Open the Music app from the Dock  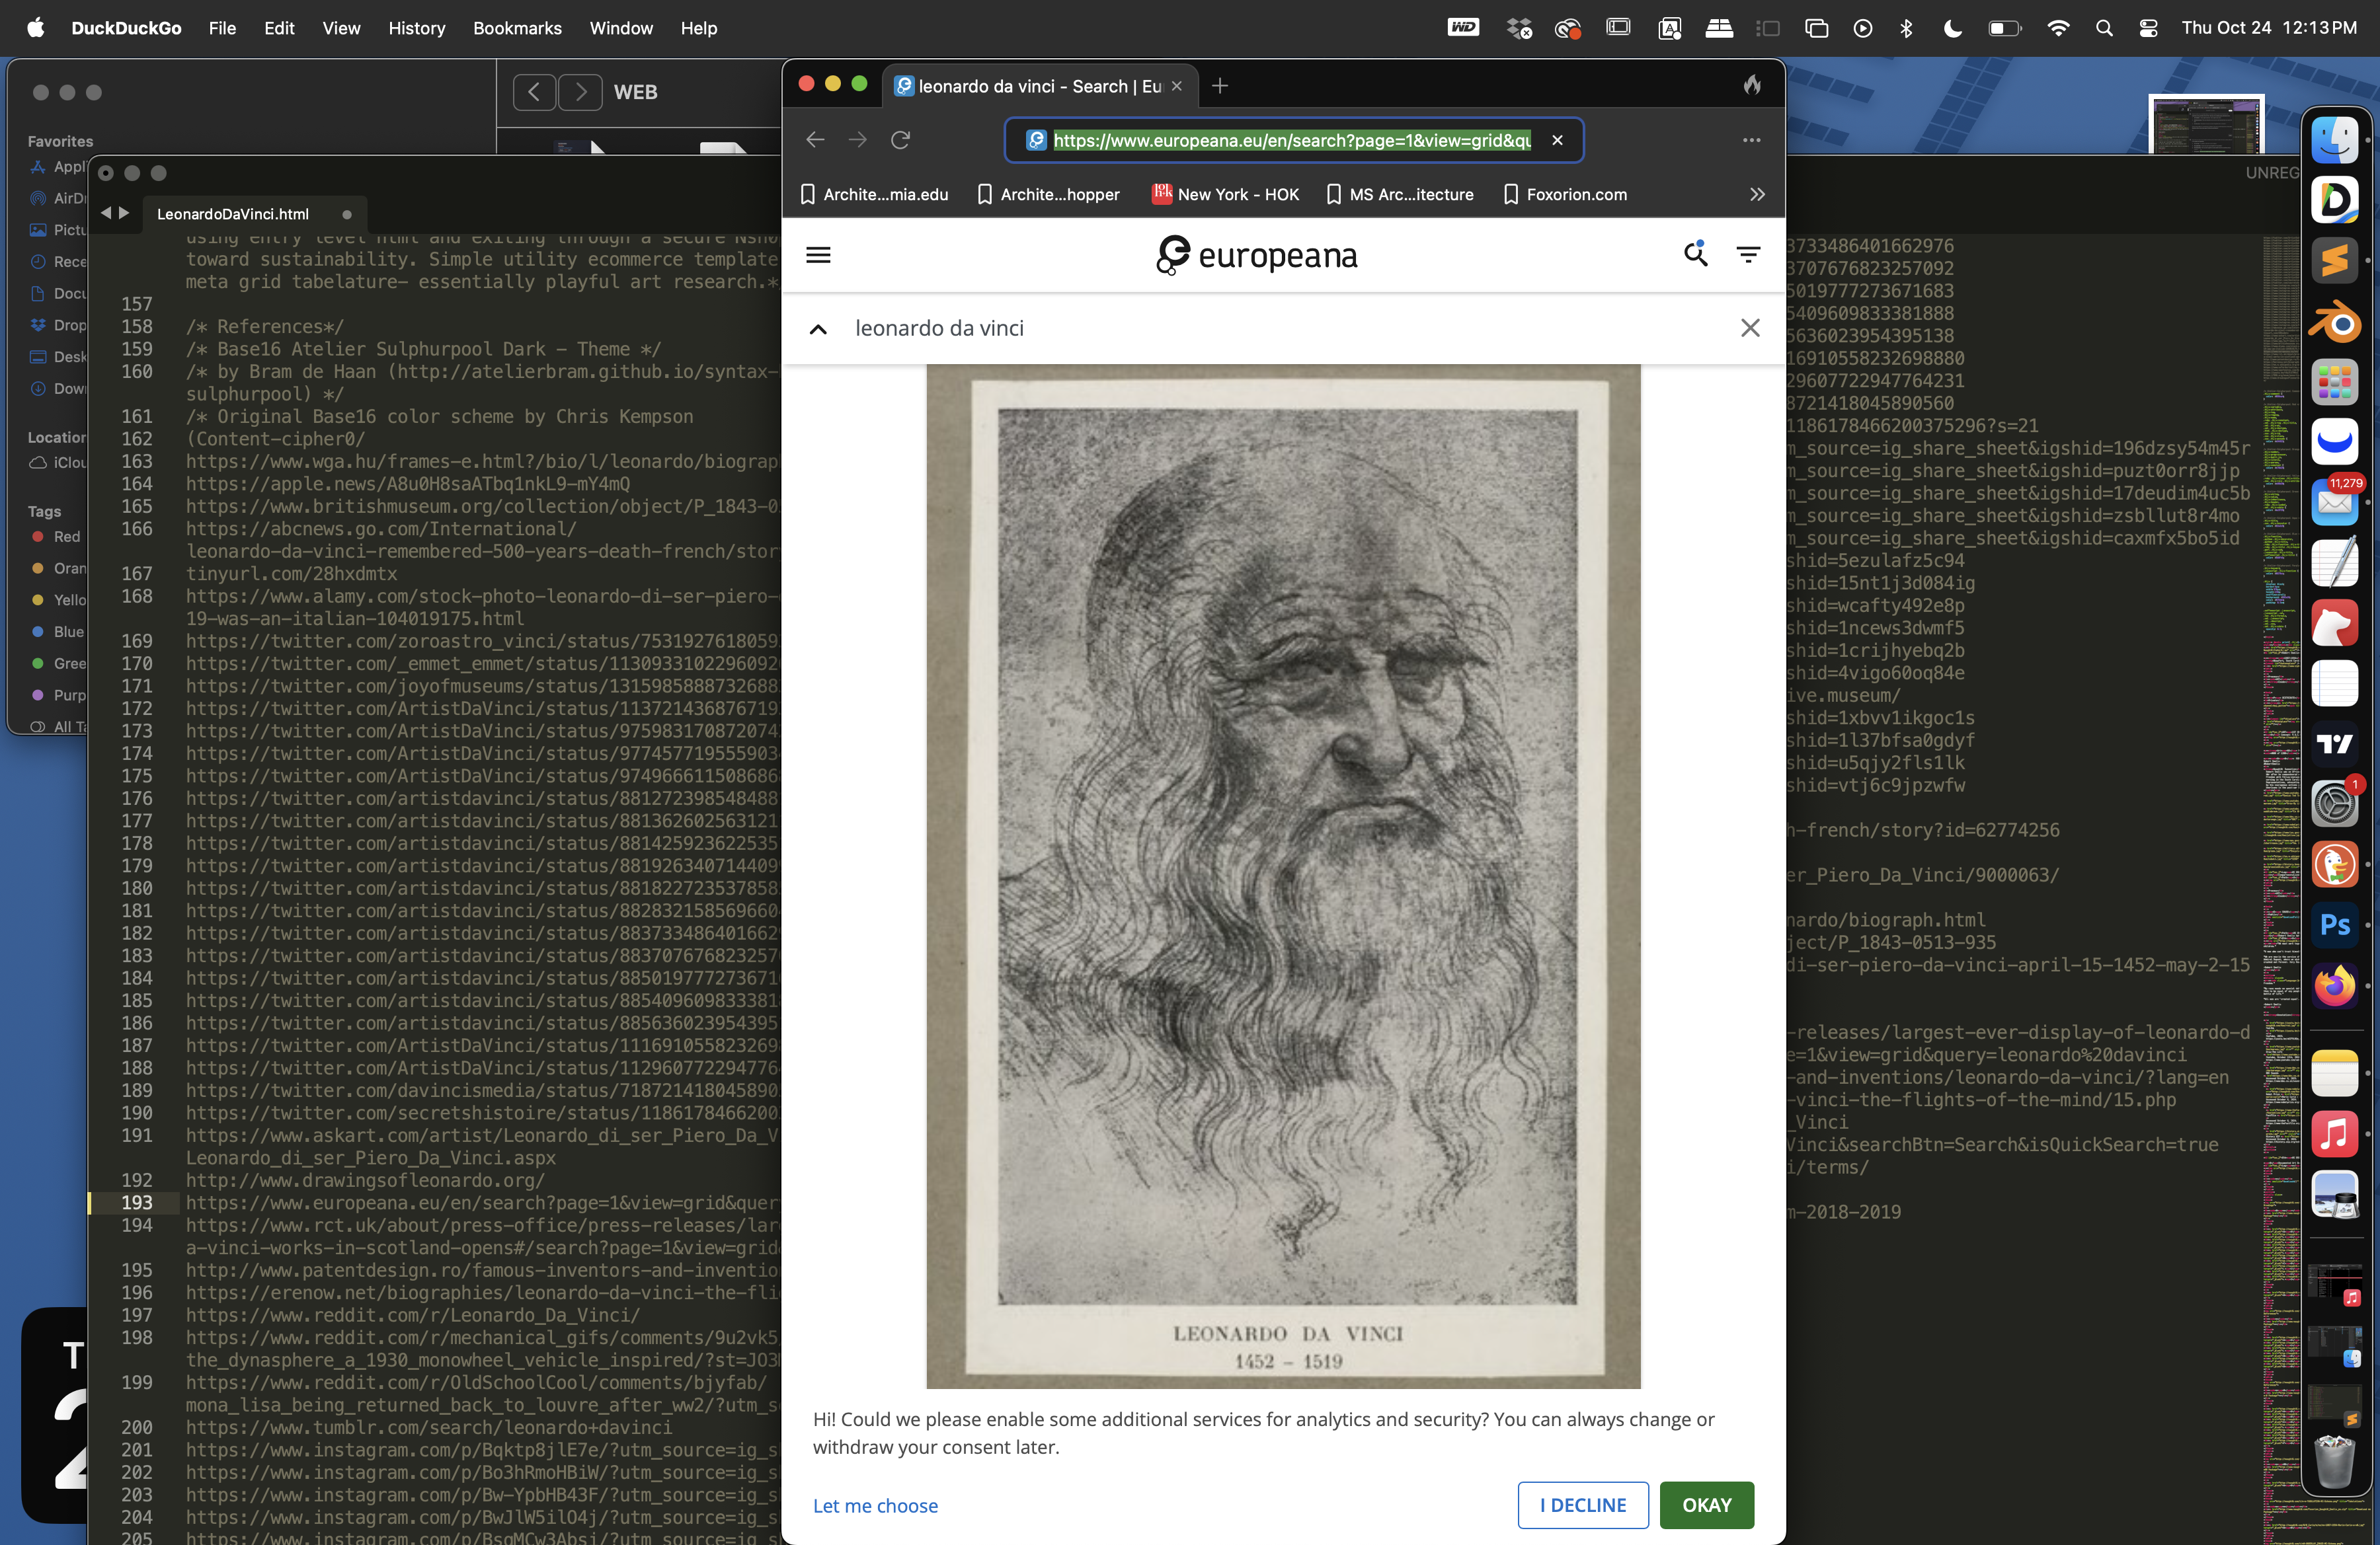[2334, 1134]
